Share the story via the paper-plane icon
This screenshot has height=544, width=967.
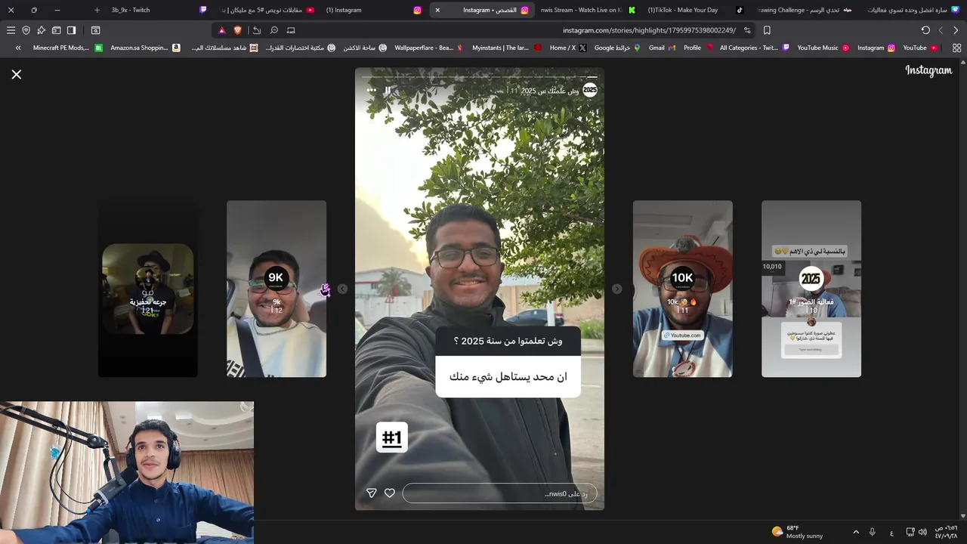371,493
